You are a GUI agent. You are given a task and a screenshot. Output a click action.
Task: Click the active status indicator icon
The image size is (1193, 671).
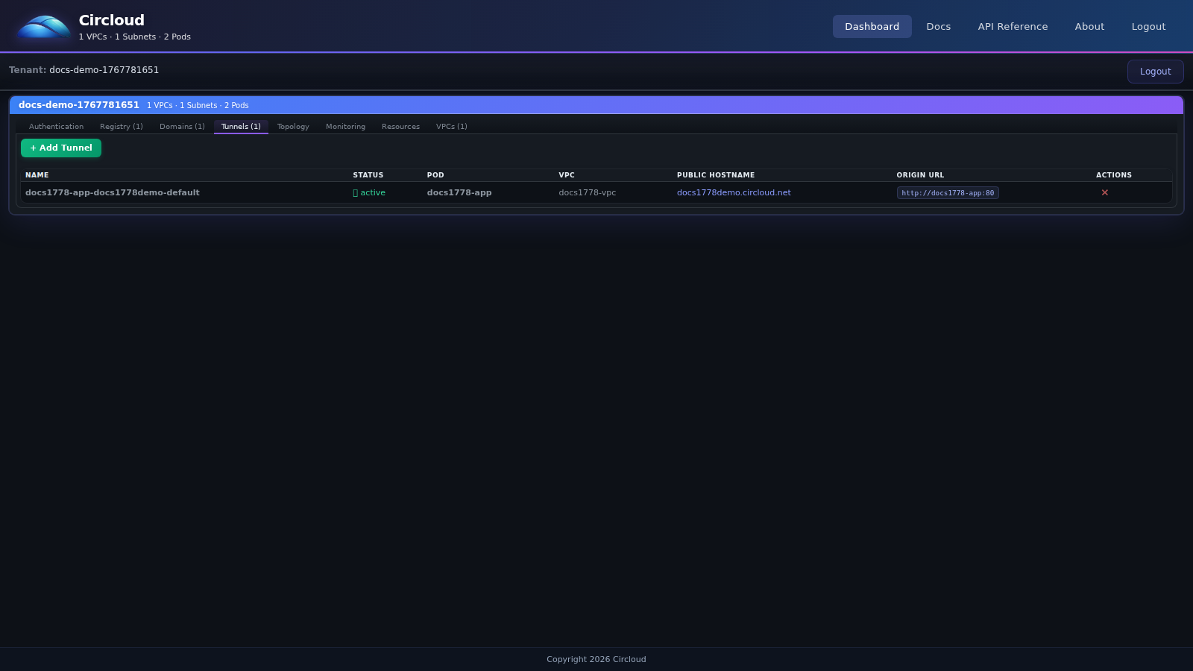(356, 193)
